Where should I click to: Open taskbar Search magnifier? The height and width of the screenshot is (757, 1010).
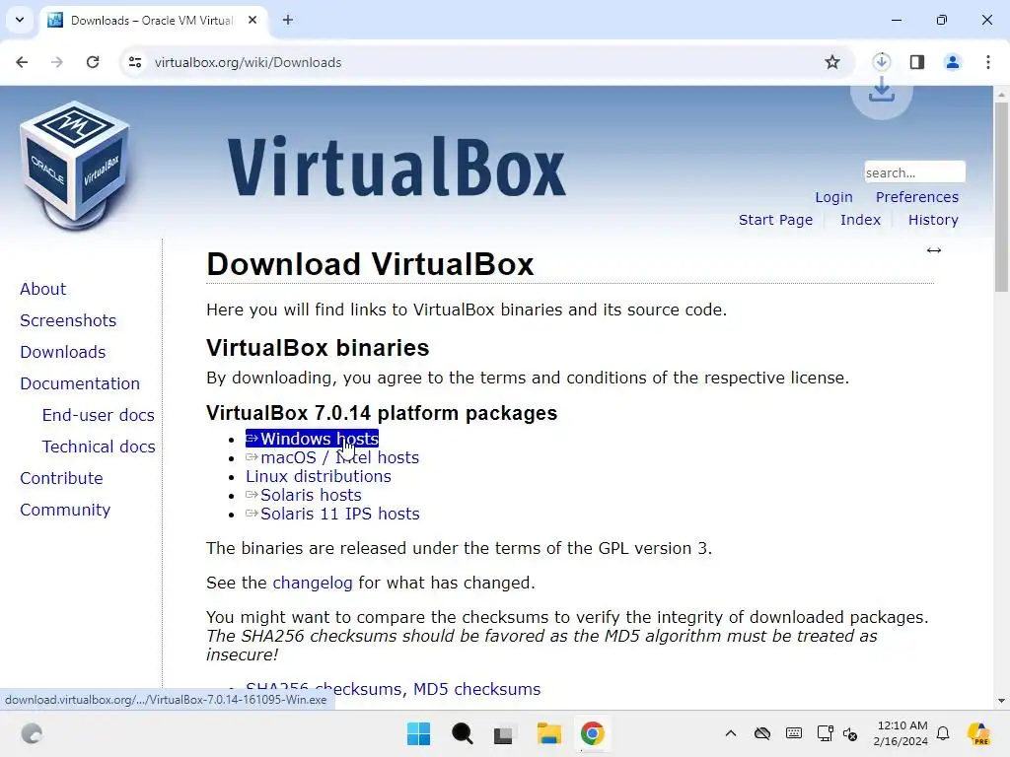coord(462,733)
